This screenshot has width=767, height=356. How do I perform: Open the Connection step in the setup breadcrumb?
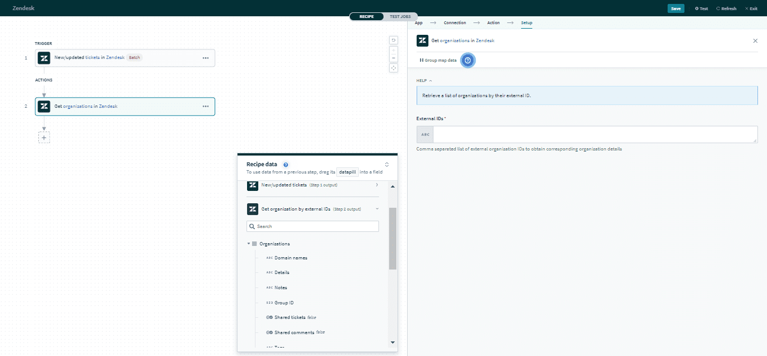pyautogui.click(x=455, y=22)
